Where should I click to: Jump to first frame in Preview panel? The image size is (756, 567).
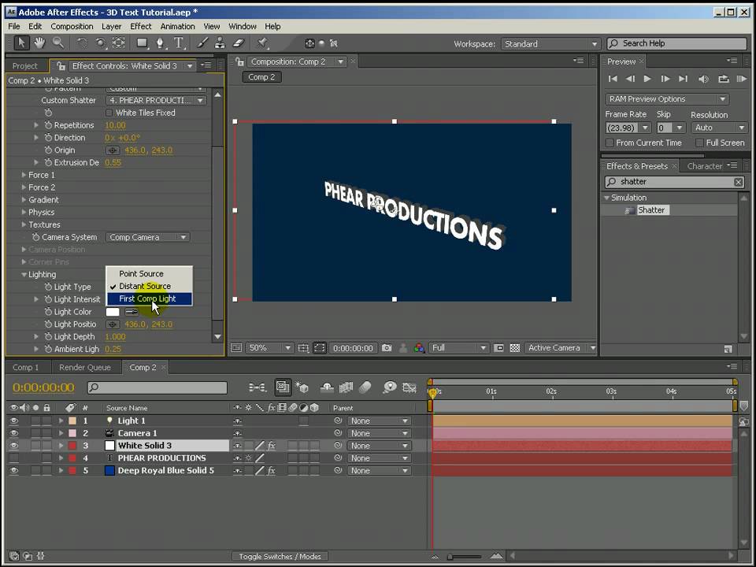pyautogui.click(x=613, y=79)
